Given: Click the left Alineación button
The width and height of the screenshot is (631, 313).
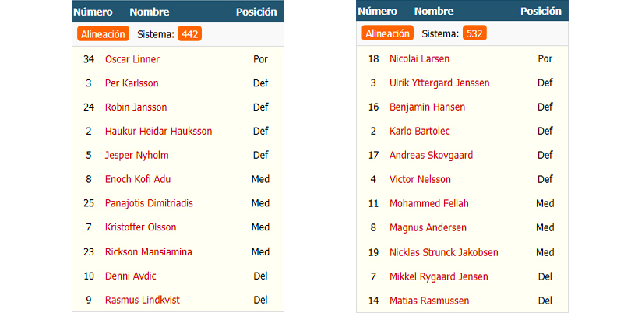Looking at the screenshot, I should pos(103,34).
